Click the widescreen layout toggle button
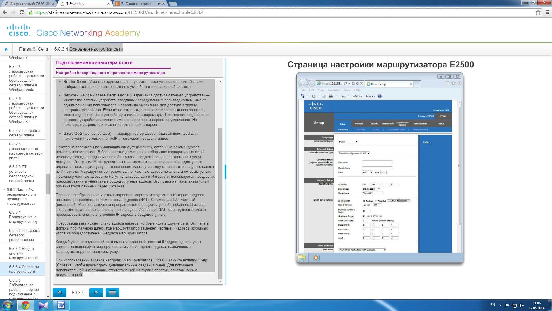 coord(112,293)
